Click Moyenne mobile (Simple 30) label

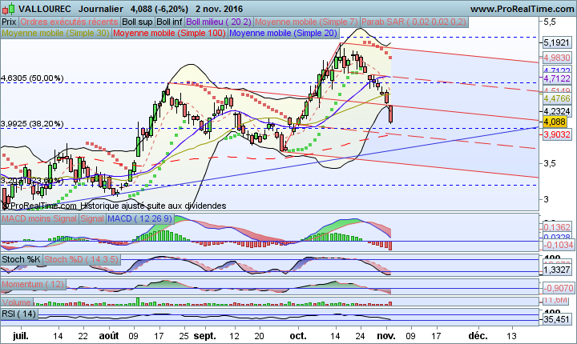55,33
